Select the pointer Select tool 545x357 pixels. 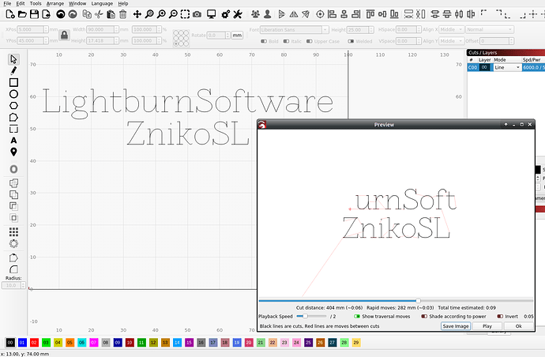(13, 59)
